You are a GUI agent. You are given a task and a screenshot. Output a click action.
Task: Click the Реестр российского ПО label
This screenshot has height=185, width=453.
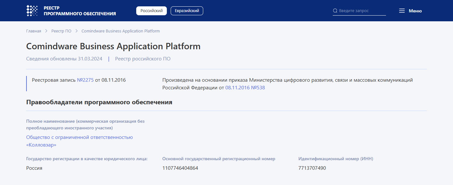pos(143,58)
